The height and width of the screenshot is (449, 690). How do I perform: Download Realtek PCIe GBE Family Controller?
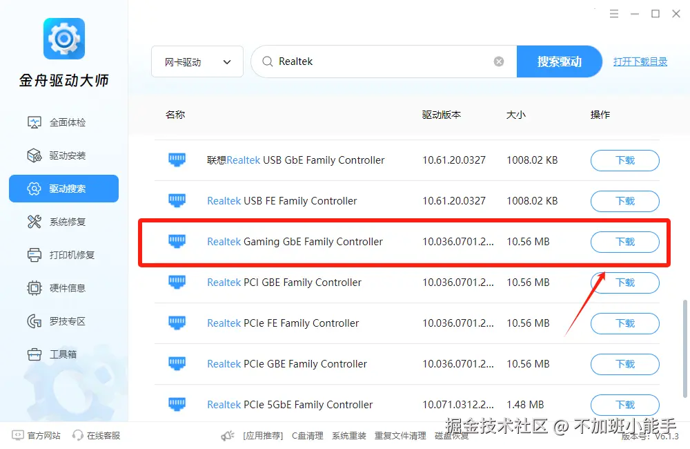tap(625, 364)
